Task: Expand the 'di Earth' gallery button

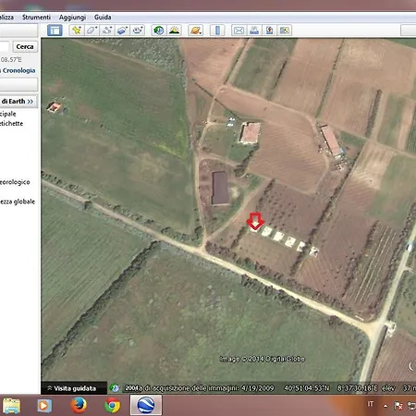Action: 18,102
